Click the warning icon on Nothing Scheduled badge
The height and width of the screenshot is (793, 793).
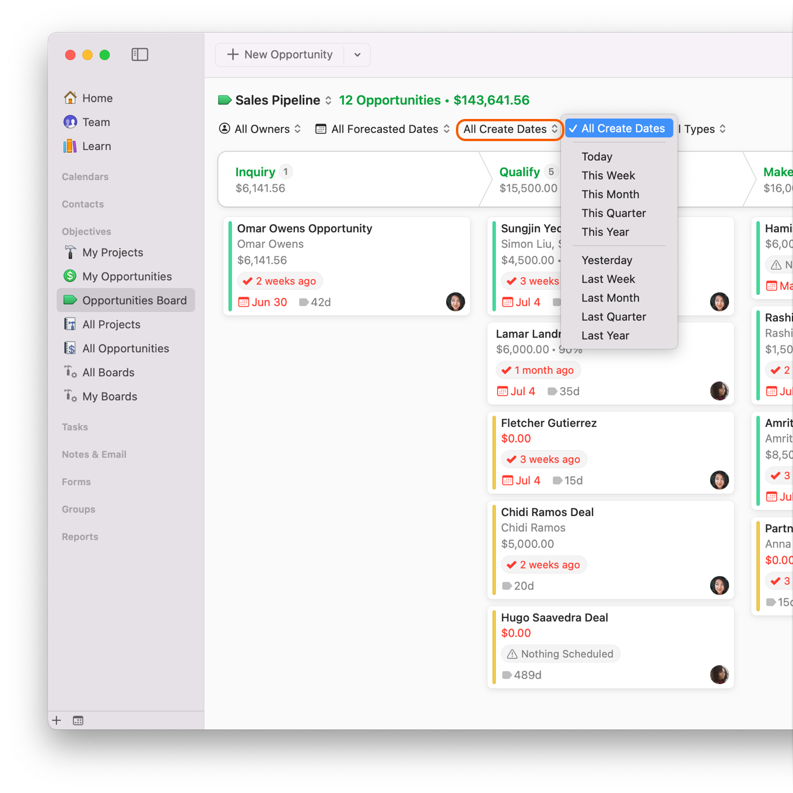[512, 654]
